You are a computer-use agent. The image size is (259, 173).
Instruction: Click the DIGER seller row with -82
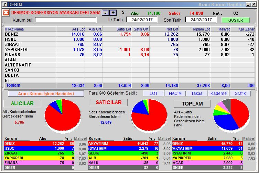[123, 168]
